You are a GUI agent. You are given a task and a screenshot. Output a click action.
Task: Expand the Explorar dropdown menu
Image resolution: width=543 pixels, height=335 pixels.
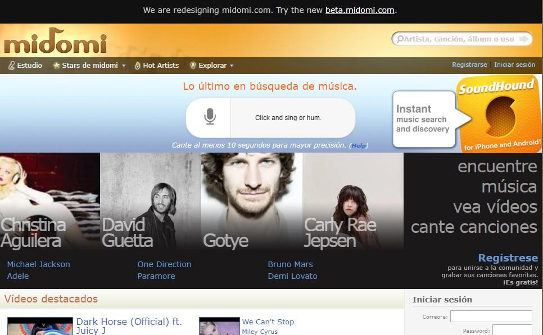[231, 66]
